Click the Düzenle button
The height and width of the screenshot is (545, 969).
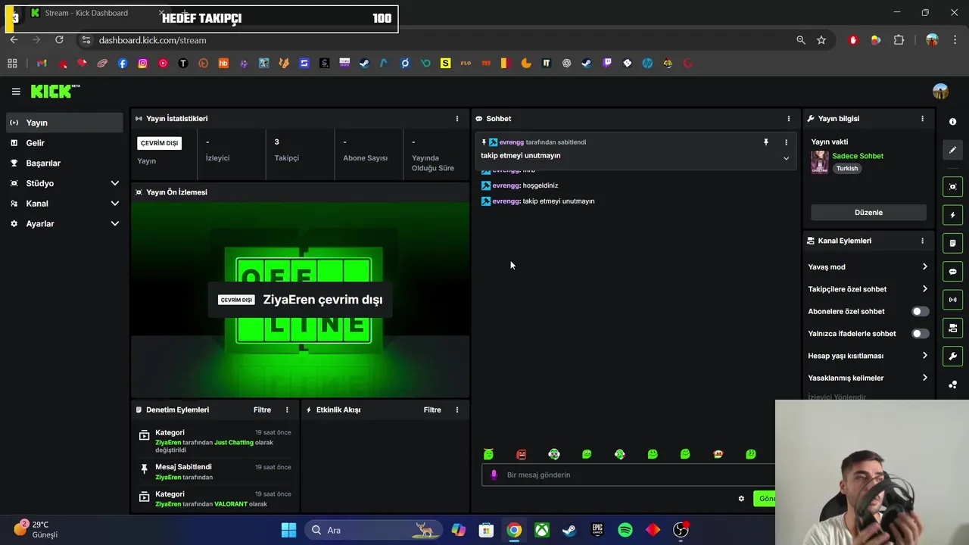[x=868, y=213]
